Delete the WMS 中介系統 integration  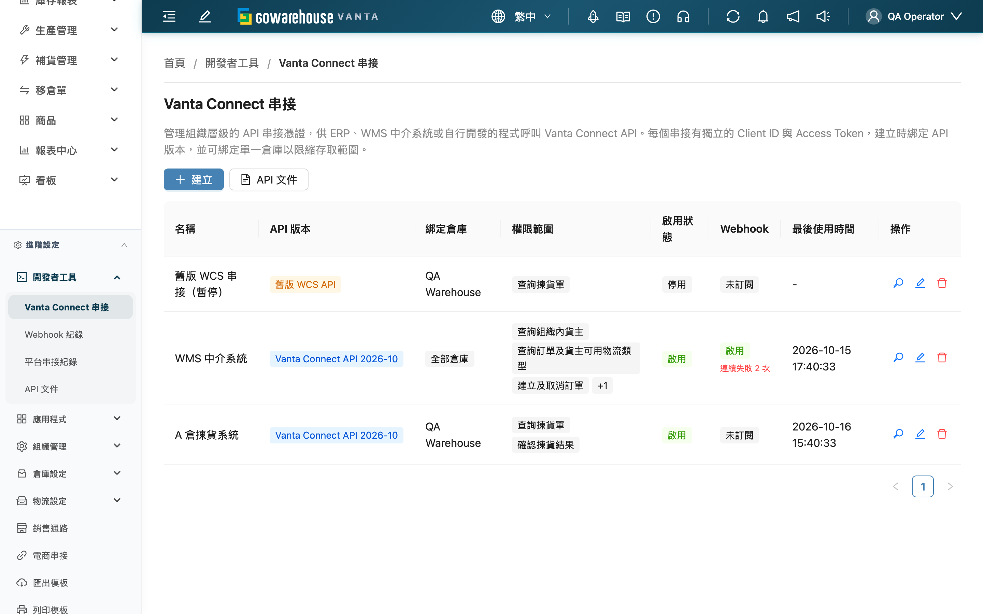942,357
